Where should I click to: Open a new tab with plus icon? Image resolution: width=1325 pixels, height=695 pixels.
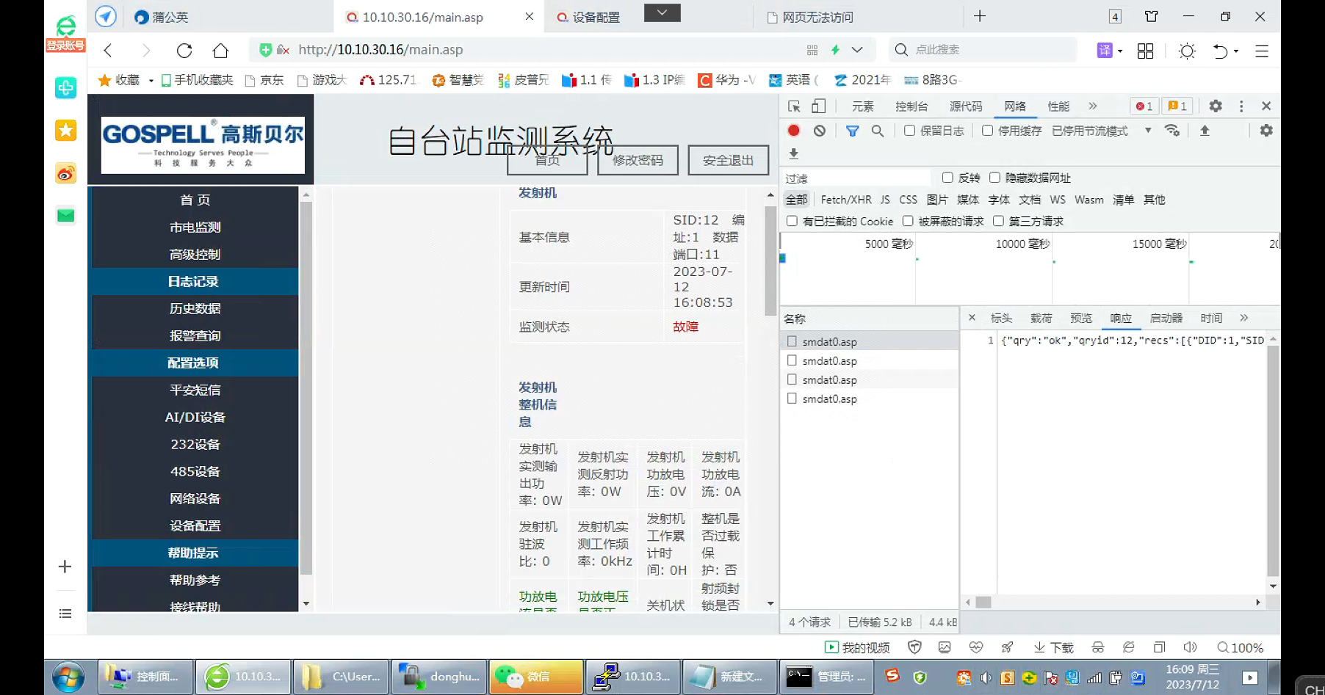[980, 16]
